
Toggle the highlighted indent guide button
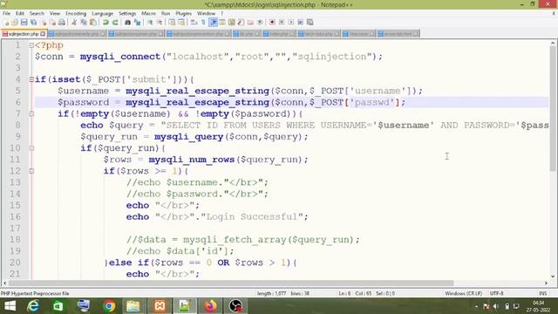coord(213,23)
